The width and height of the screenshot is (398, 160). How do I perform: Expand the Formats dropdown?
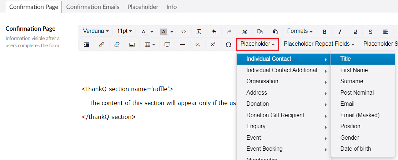299,31
